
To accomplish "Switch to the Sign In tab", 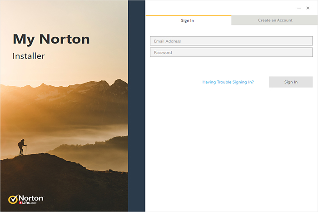I will (188, 20).
